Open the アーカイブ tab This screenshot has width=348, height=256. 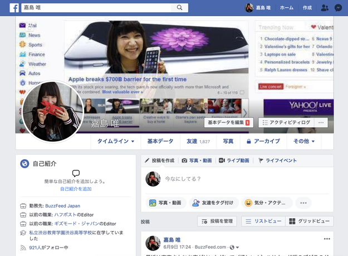[263, 141]
